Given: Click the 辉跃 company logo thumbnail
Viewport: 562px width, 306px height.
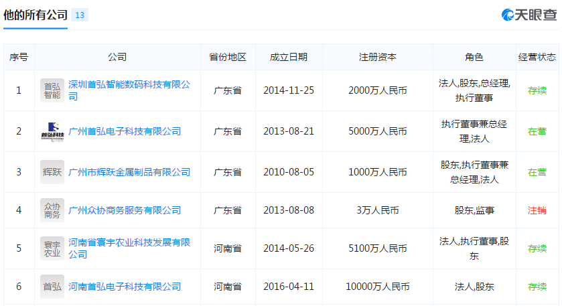Looking at the screenshot, I should tap(52, 172).
